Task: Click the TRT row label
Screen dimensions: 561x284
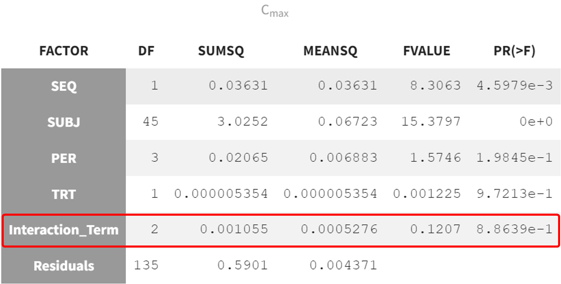Action: [63, 194]
